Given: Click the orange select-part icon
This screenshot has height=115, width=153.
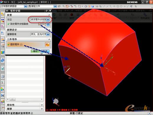Looking at the screenshot, I should pos(47,45).
